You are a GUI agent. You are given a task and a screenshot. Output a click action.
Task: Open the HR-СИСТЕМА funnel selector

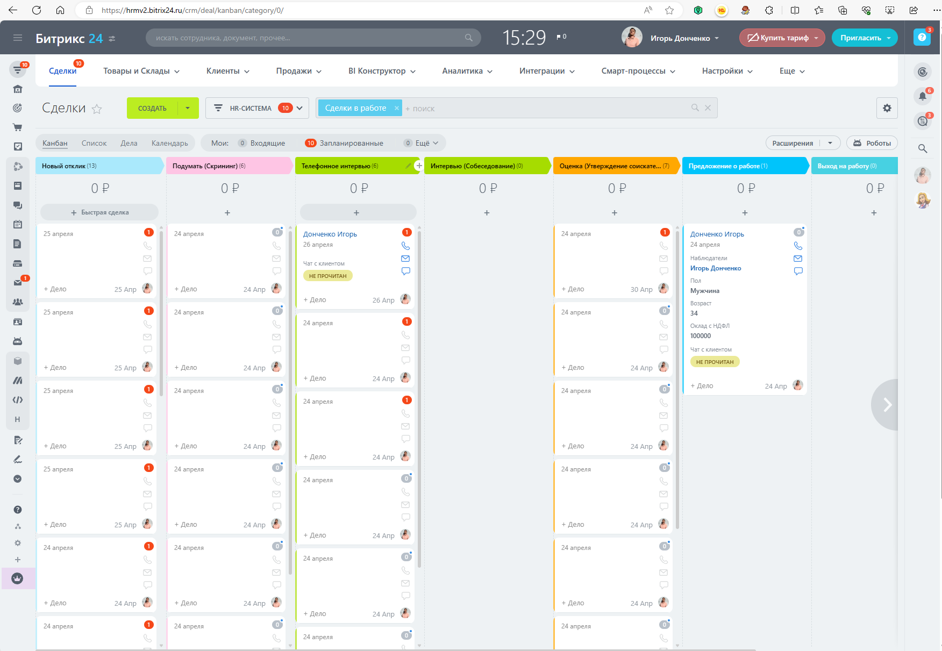257,108
